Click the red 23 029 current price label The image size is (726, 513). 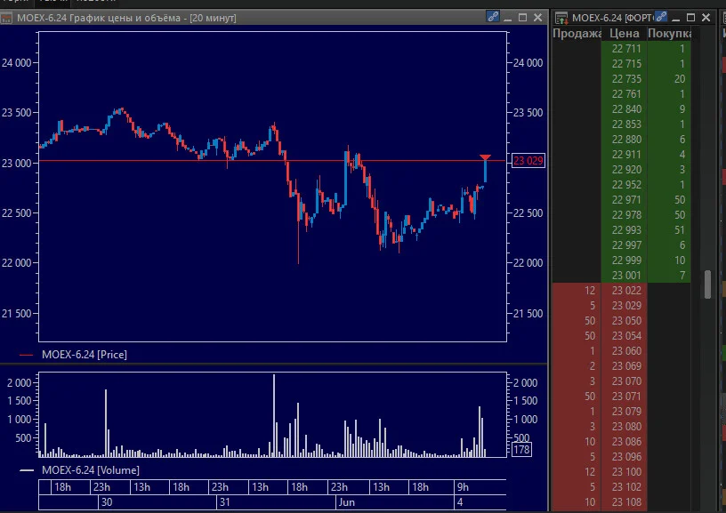pyautogui.click(x=528, y=161)
